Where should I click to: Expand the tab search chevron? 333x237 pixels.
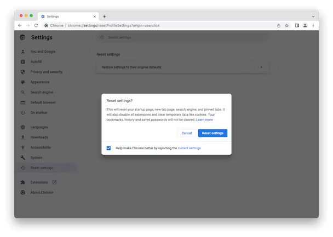pos(313,16)
